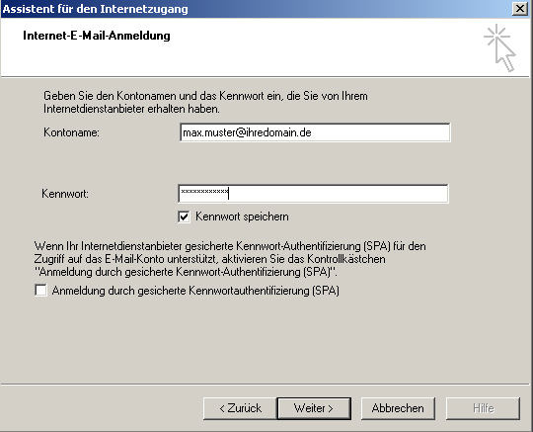533x432 pixels.
Task: Click the Anmeldung durch gesicherte Kennwortauthentifizierung label
Action: point(195,291)
